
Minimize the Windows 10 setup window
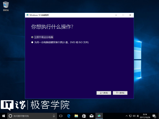(116, 15)
